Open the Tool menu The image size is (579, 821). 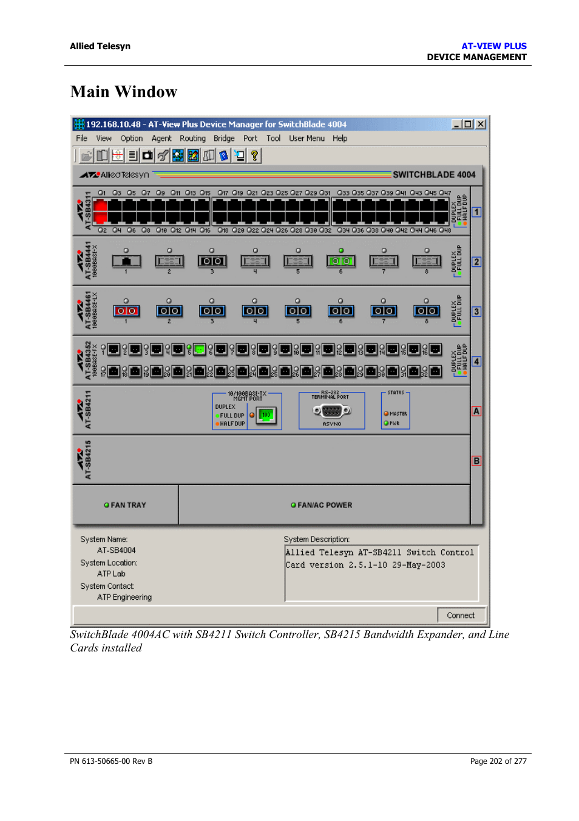coord(273,139)
